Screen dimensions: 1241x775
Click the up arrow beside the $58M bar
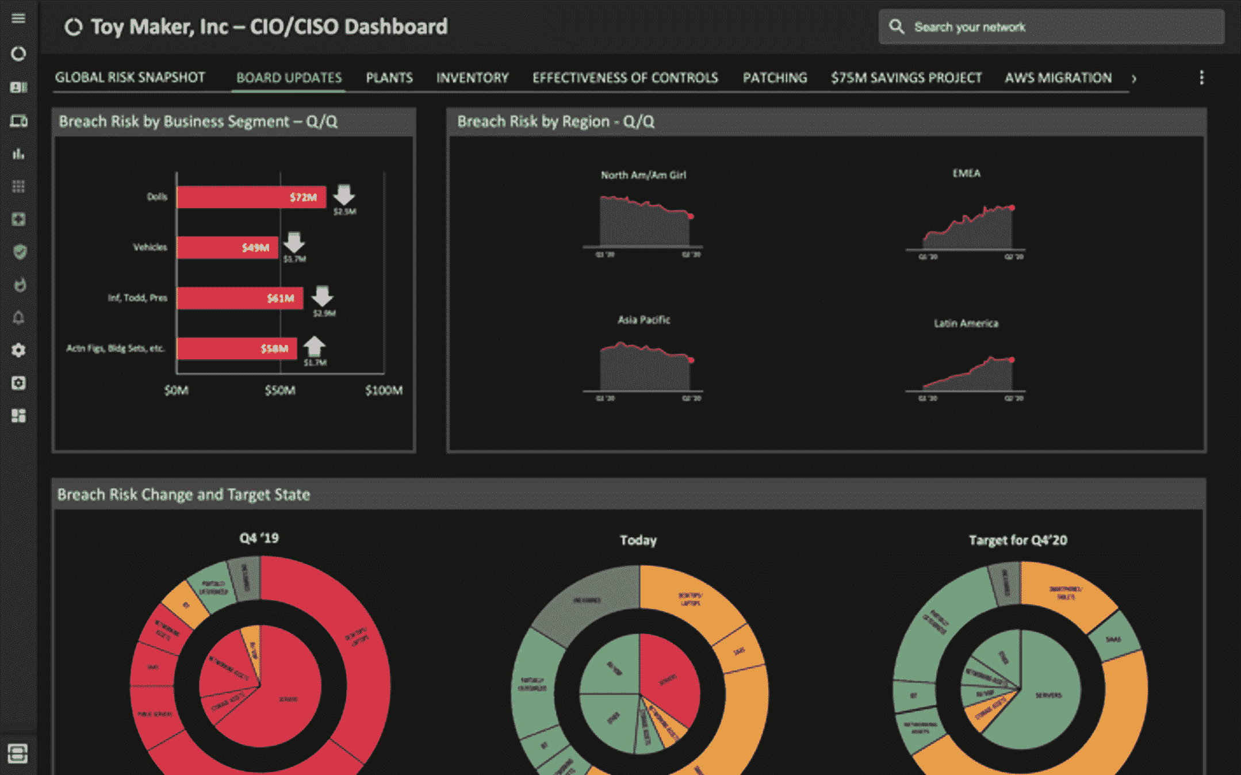point(314,346)
